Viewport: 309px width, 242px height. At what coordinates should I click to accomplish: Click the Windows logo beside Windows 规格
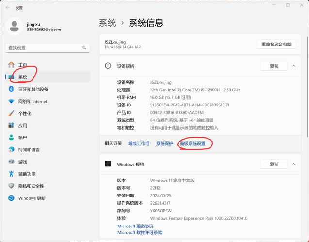[108, 164]
